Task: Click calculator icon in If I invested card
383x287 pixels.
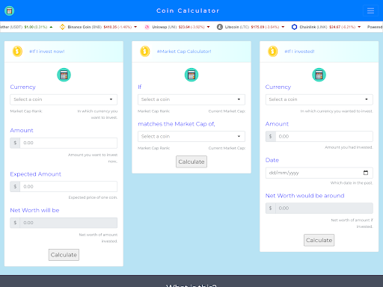Action: pyautogui.click(x=319, y=75)
